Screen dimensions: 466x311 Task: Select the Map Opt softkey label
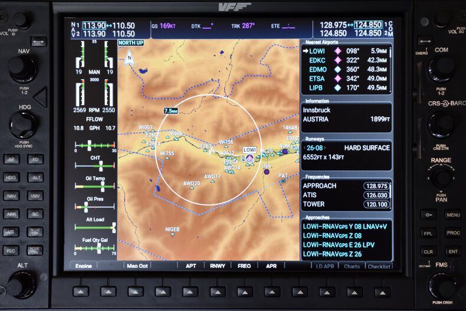(x=137, y=266)
